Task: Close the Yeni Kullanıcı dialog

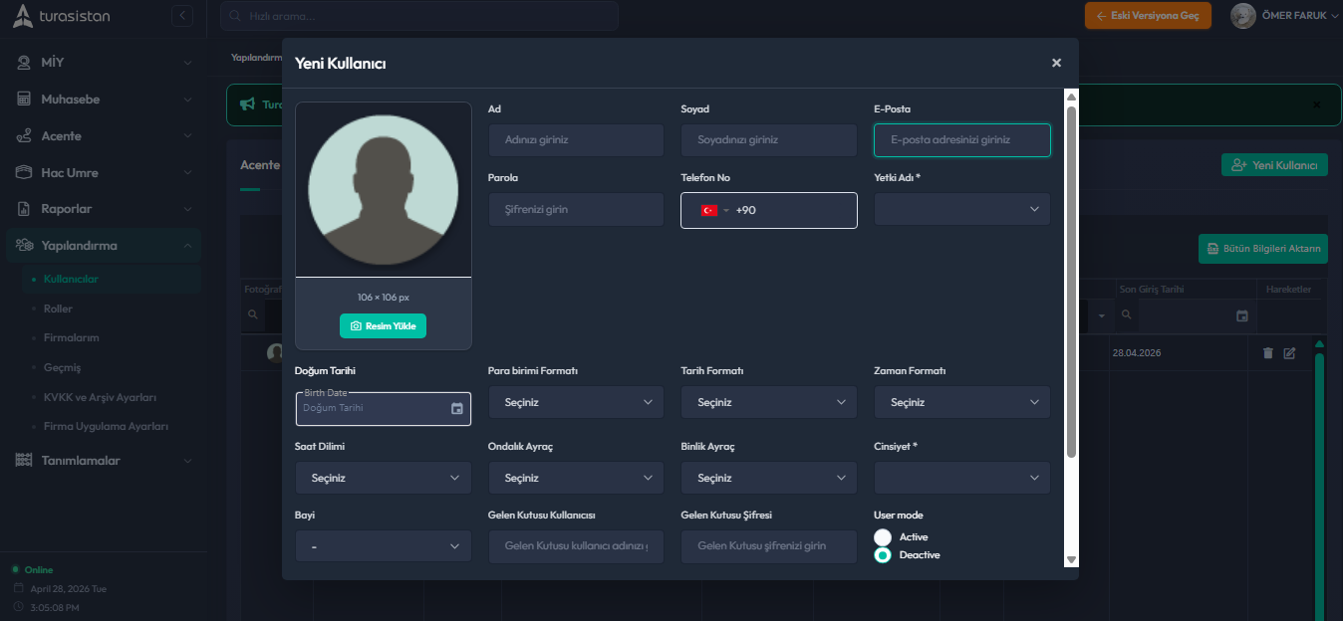Action: (1056, 63)
